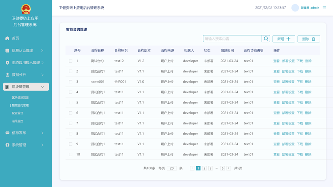Click the 管理员-admin user name
Screen dimensions: 333x187
click(310, 8)
